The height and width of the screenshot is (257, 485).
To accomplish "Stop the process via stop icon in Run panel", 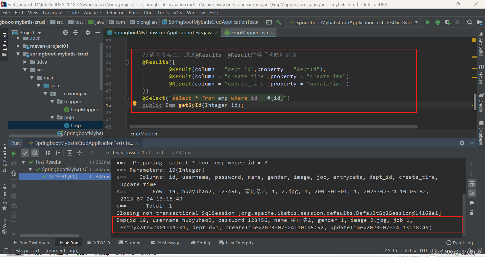I will [14, 186].
